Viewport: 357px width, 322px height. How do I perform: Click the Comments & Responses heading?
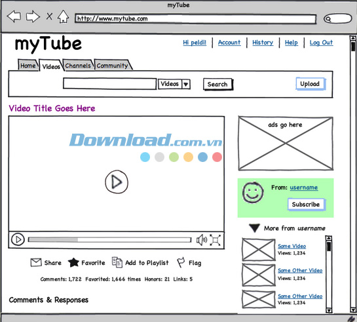click(48, 300)
